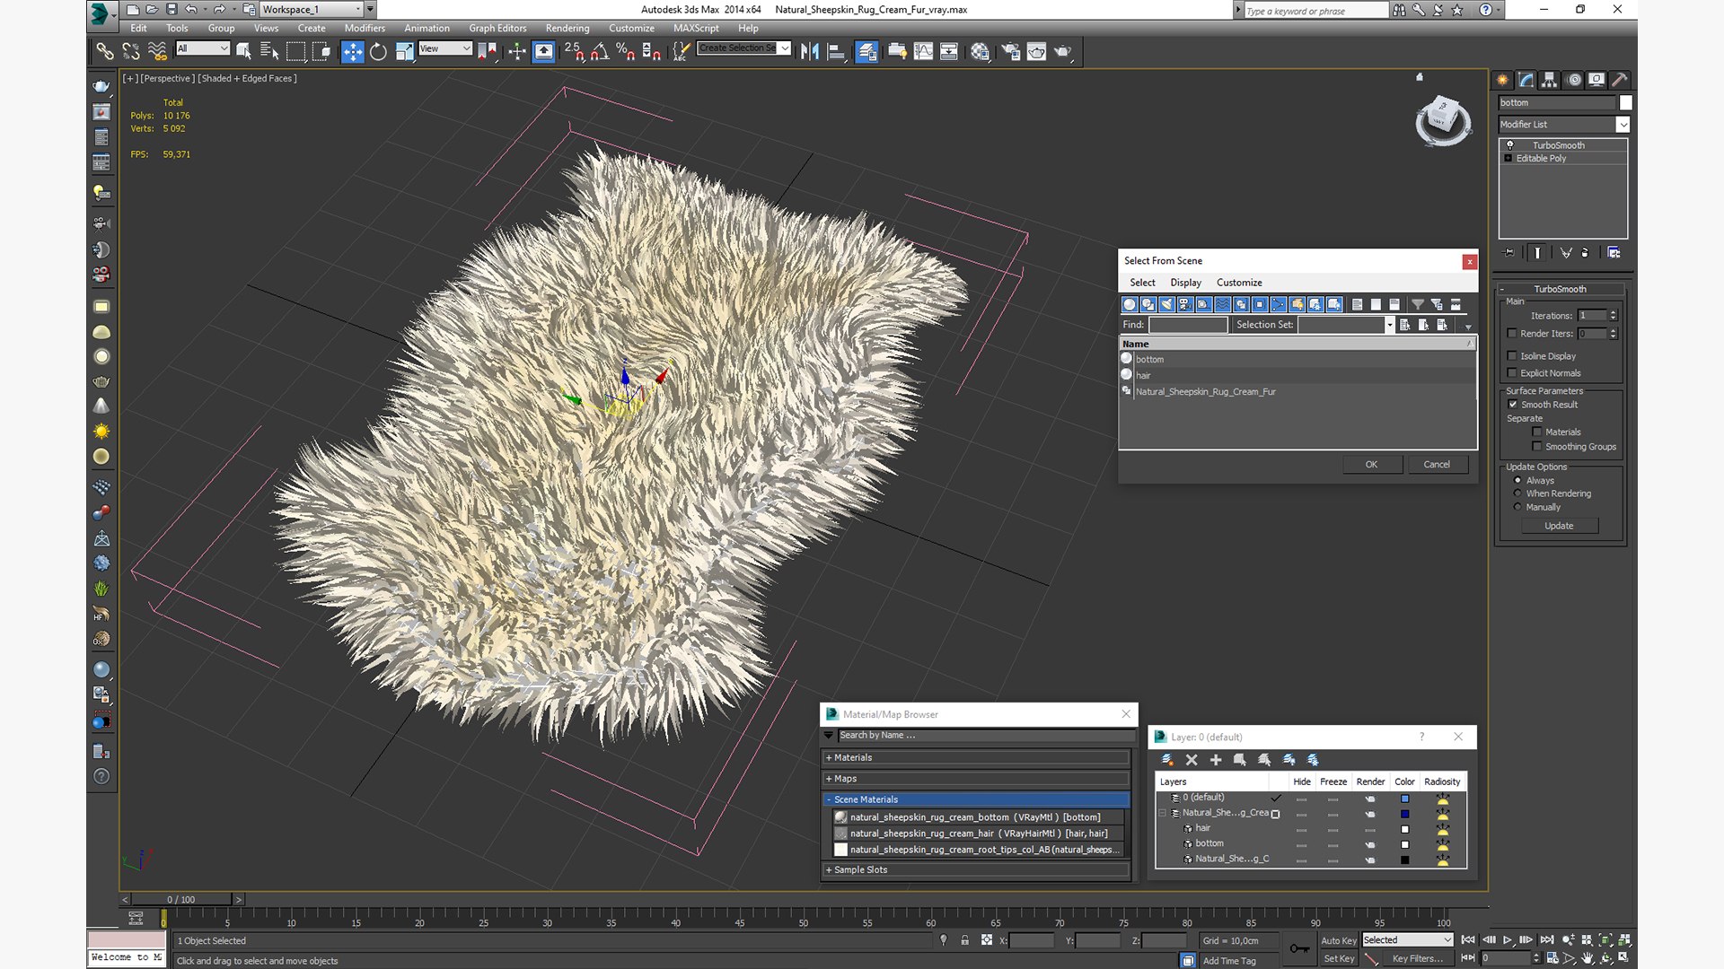This screenshot has width=1724, height=969.
Task: Open the Utilities hammer panel tab
Action: coord(1619,80)
